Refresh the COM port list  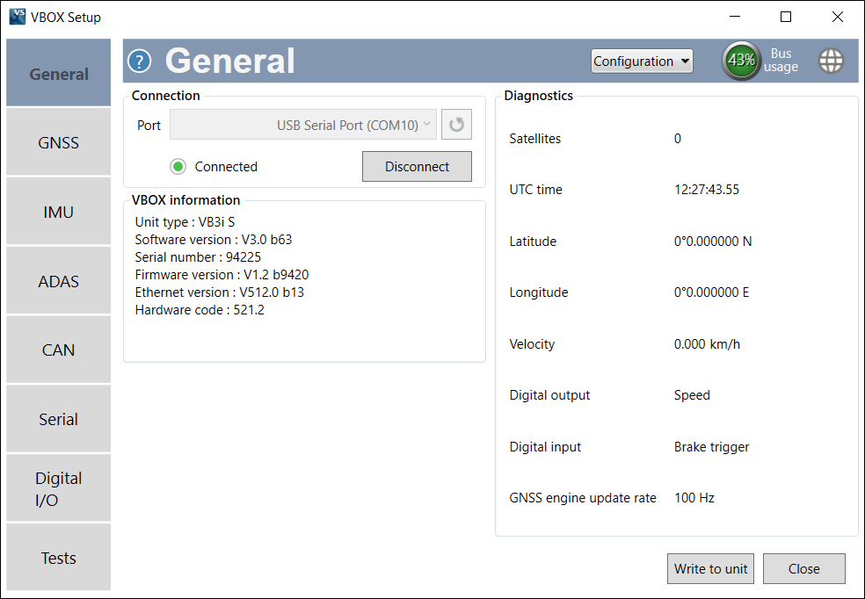[456, 125]
